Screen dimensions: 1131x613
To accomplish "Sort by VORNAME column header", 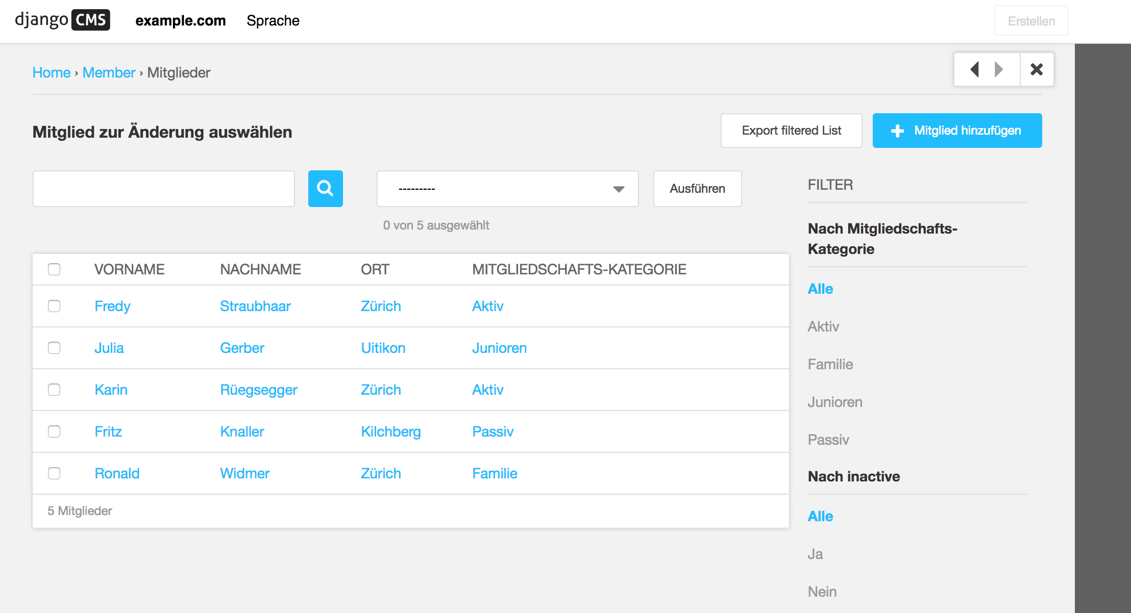I will pos(130,269).
